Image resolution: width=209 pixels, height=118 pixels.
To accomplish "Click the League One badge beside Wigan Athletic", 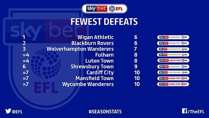I will (x=173, y=37).
